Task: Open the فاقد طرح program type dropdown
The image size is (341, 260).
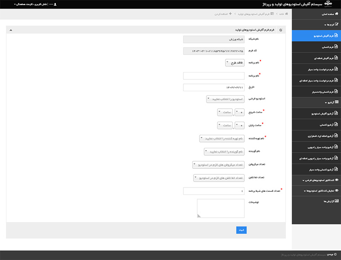Action: pyautogui.click(x=234, y=63)
